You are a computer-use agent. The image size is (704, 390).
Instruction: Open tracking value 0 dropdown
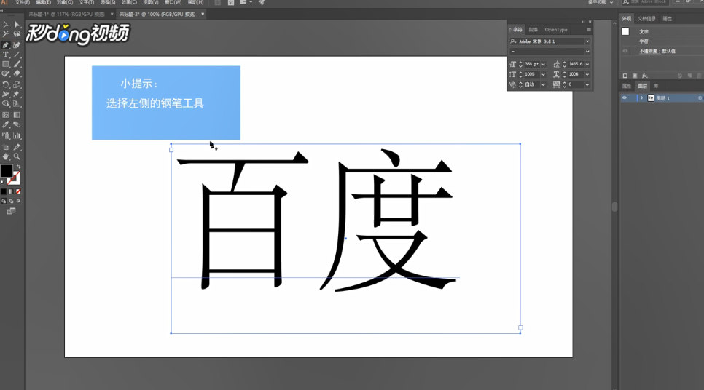[587, 84]
